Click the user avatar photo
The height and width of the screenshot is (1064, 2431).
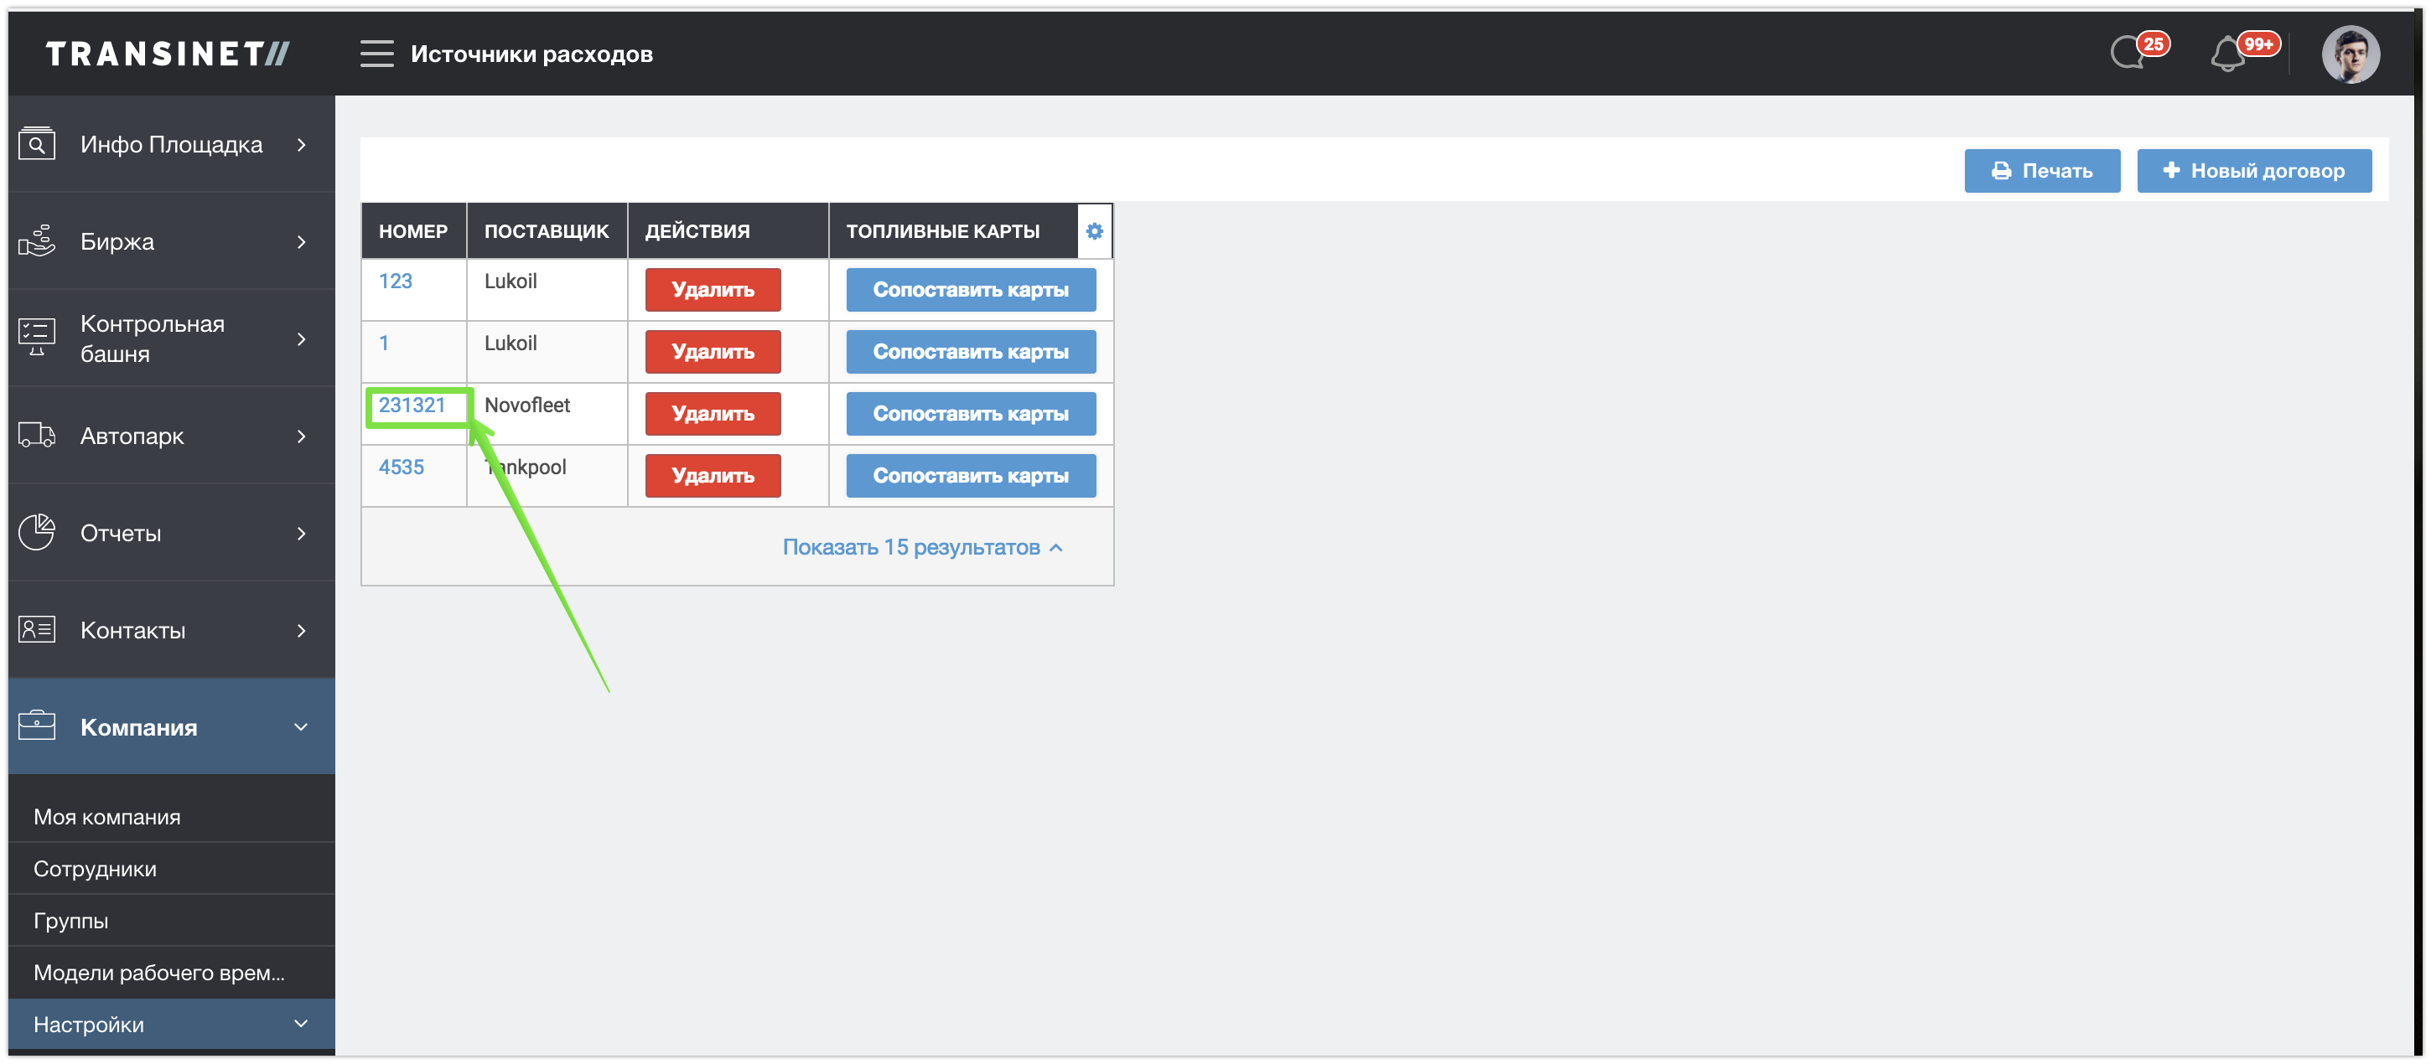point(2350,54)
